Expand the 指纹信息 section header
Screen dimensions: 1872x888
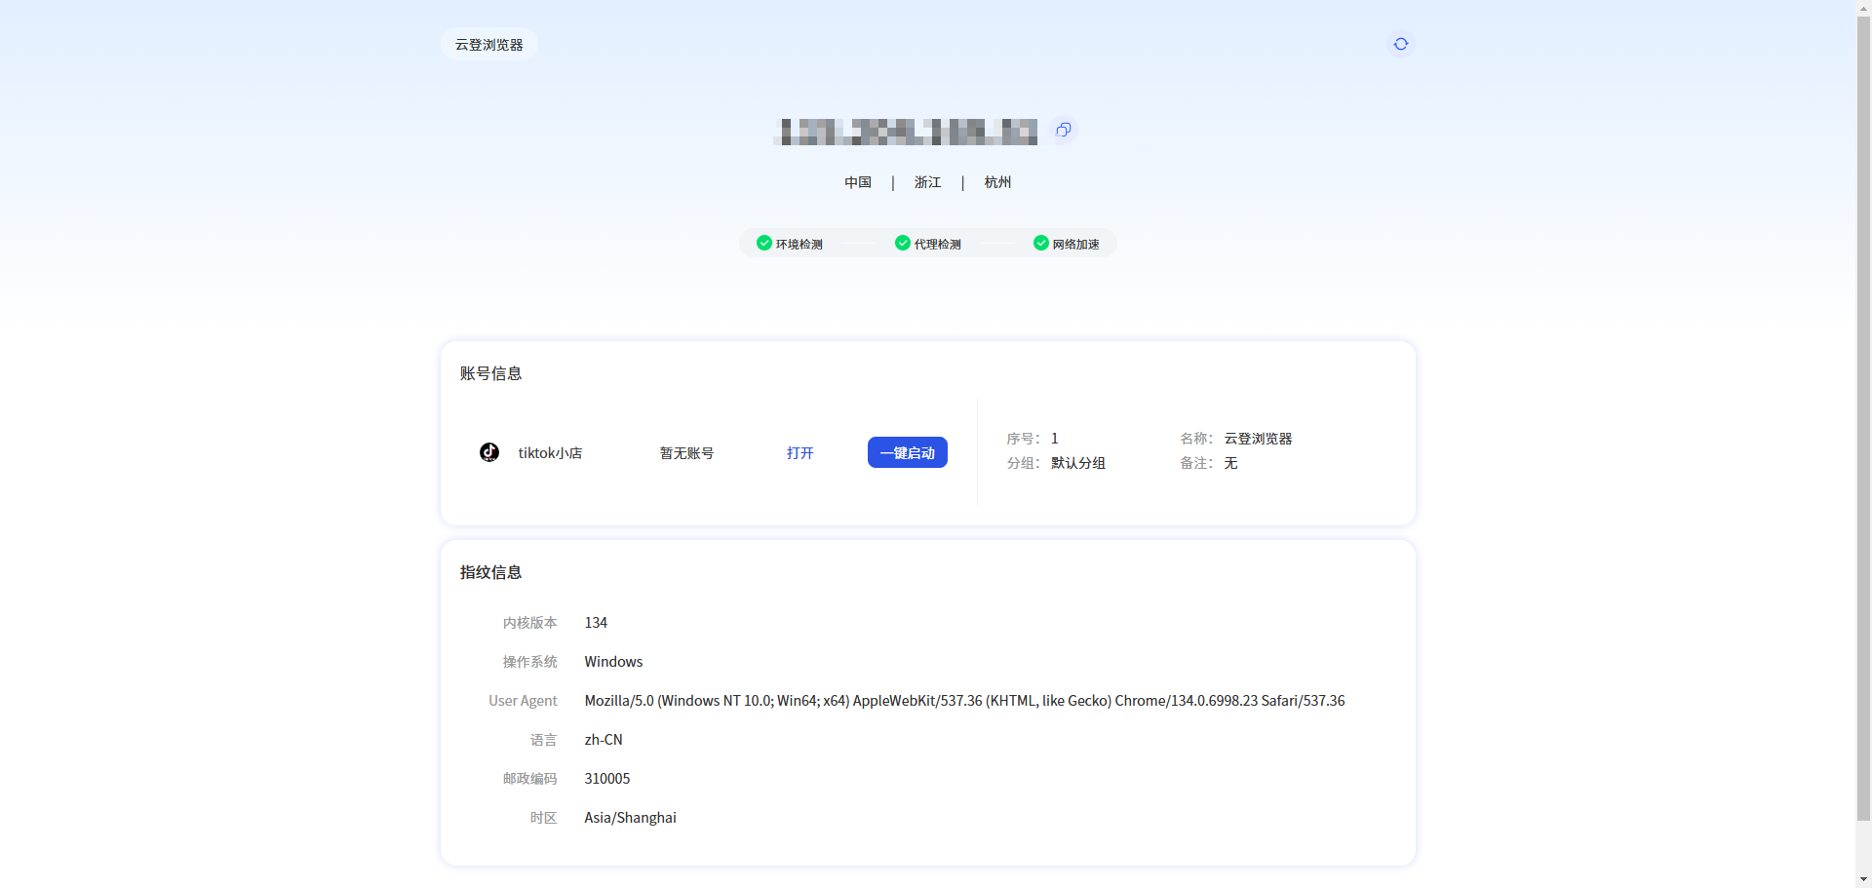click(x=491, y=572)
